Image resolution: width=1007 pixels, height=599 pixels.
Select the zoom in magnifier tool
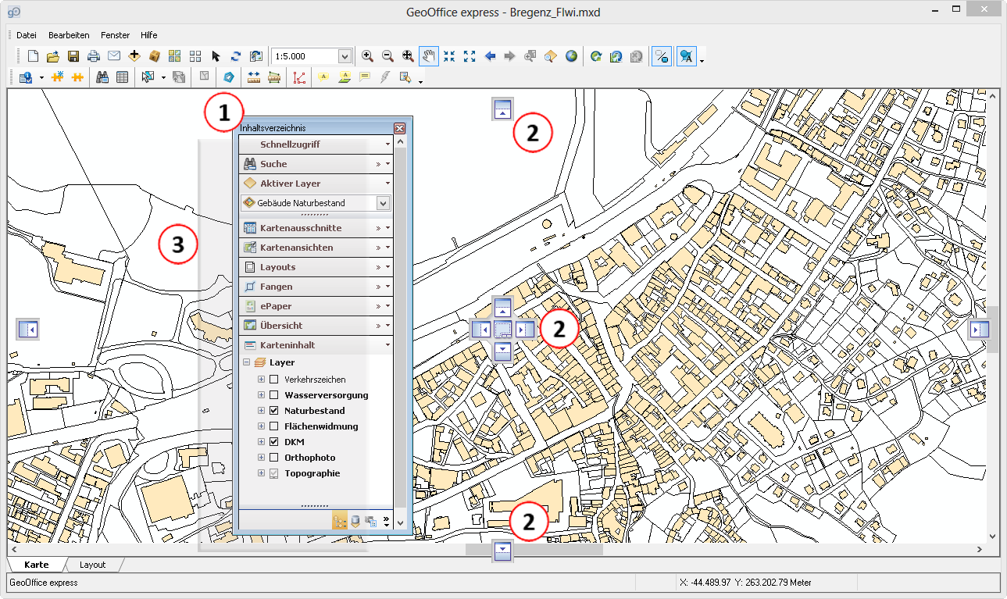pyautogui.click(x=367, y=56)
